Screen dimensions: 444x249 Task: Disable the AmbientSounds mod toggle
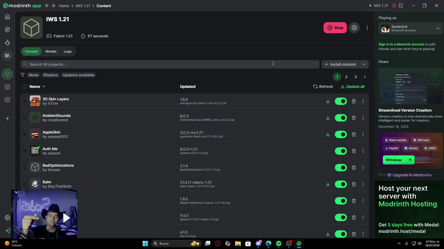(x=341, y=118)
